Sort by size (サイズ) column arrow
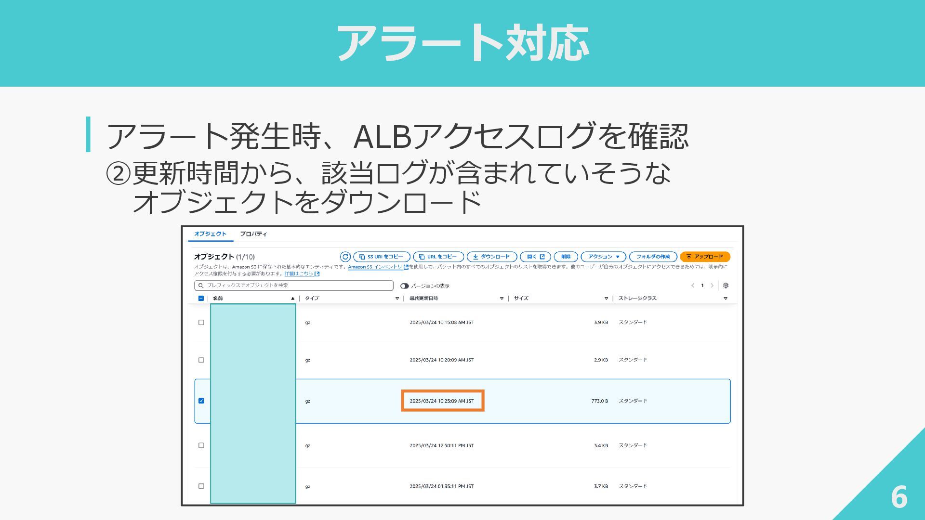The image size is (925, 520). [606, 299]
